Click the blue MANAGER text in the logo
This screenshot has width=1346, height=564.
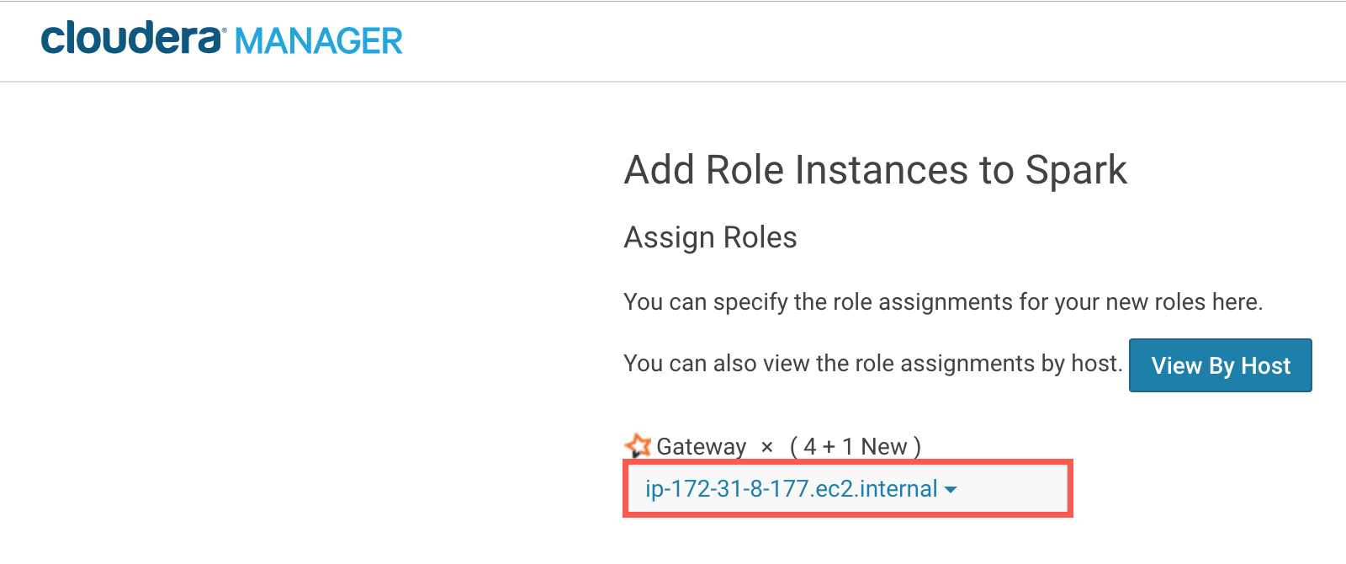pyautogui.click(x=320, y=40)
